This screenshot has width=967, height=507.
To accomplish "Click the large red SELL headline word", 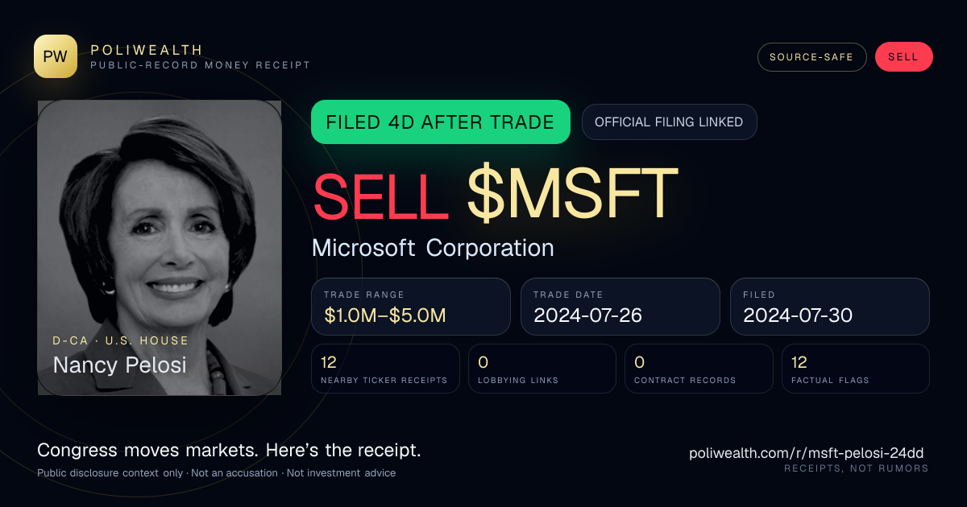I will [x=380, y=193].
